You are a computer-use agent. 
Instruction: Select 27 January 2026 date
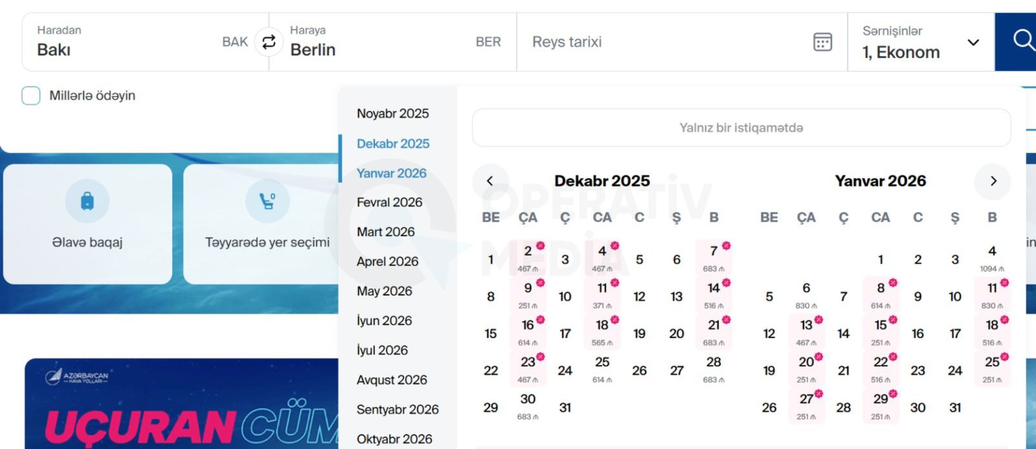click(807, 406)
